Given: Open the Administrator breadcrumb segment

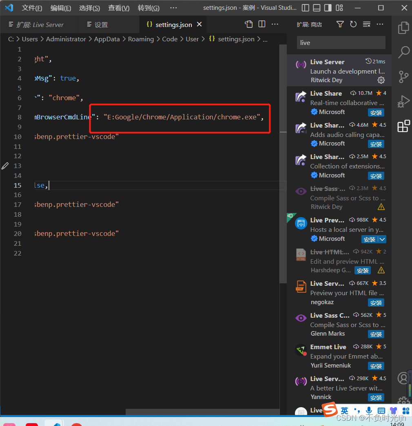Looking at the screenshot, I should click(66, 39).
